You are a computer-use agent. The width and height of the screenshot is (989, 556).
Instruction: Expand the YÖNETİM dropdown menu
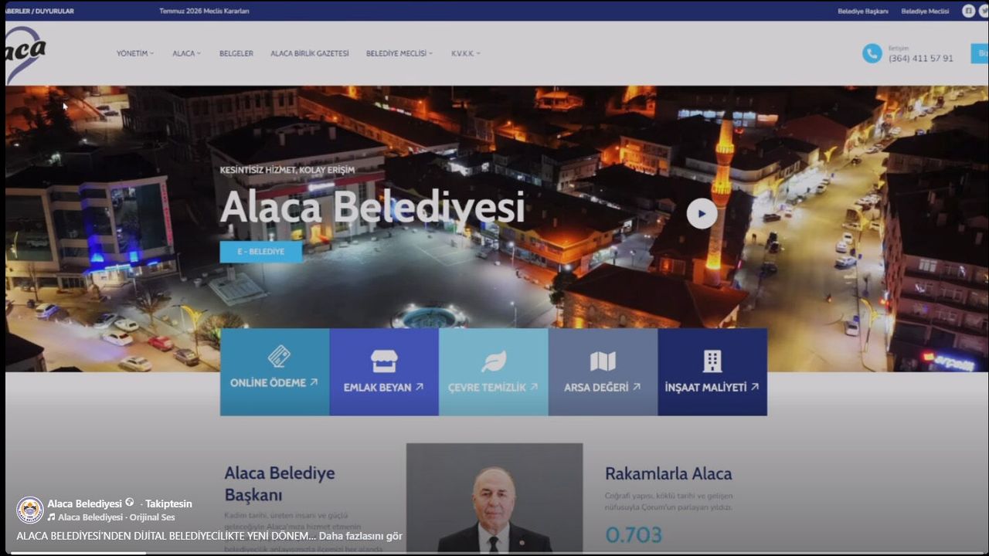pos(135,53)
